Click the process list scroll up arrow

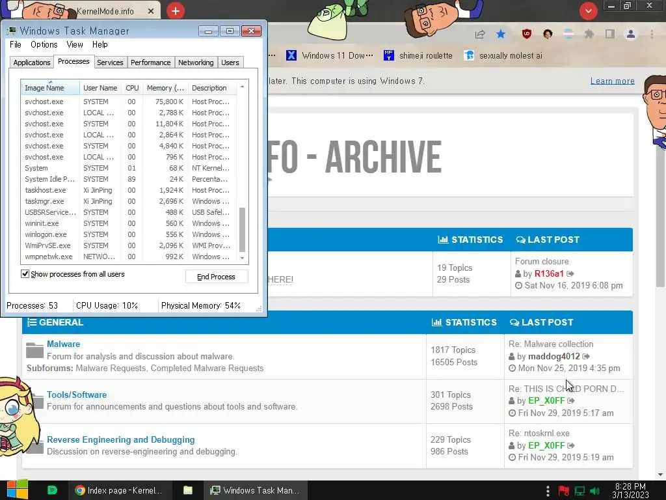click(x=242, y=87)
